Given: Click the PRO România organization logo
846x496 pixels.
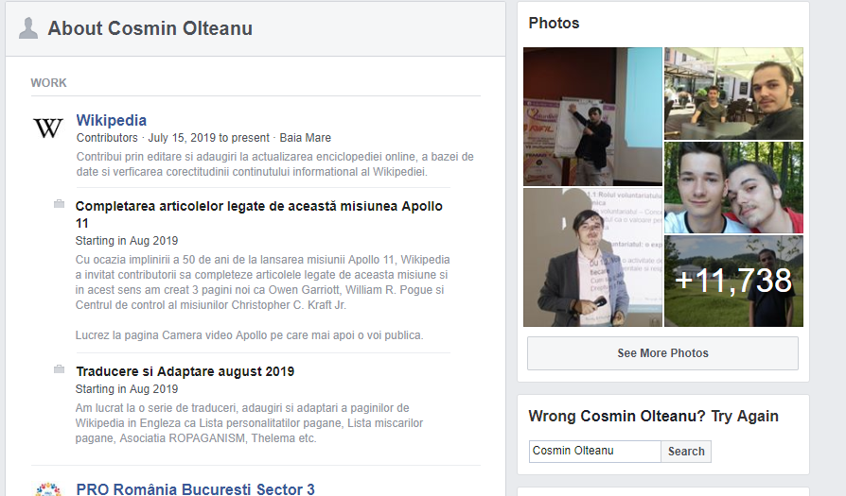Looking at the screenshot, I should tap(48, 488).
